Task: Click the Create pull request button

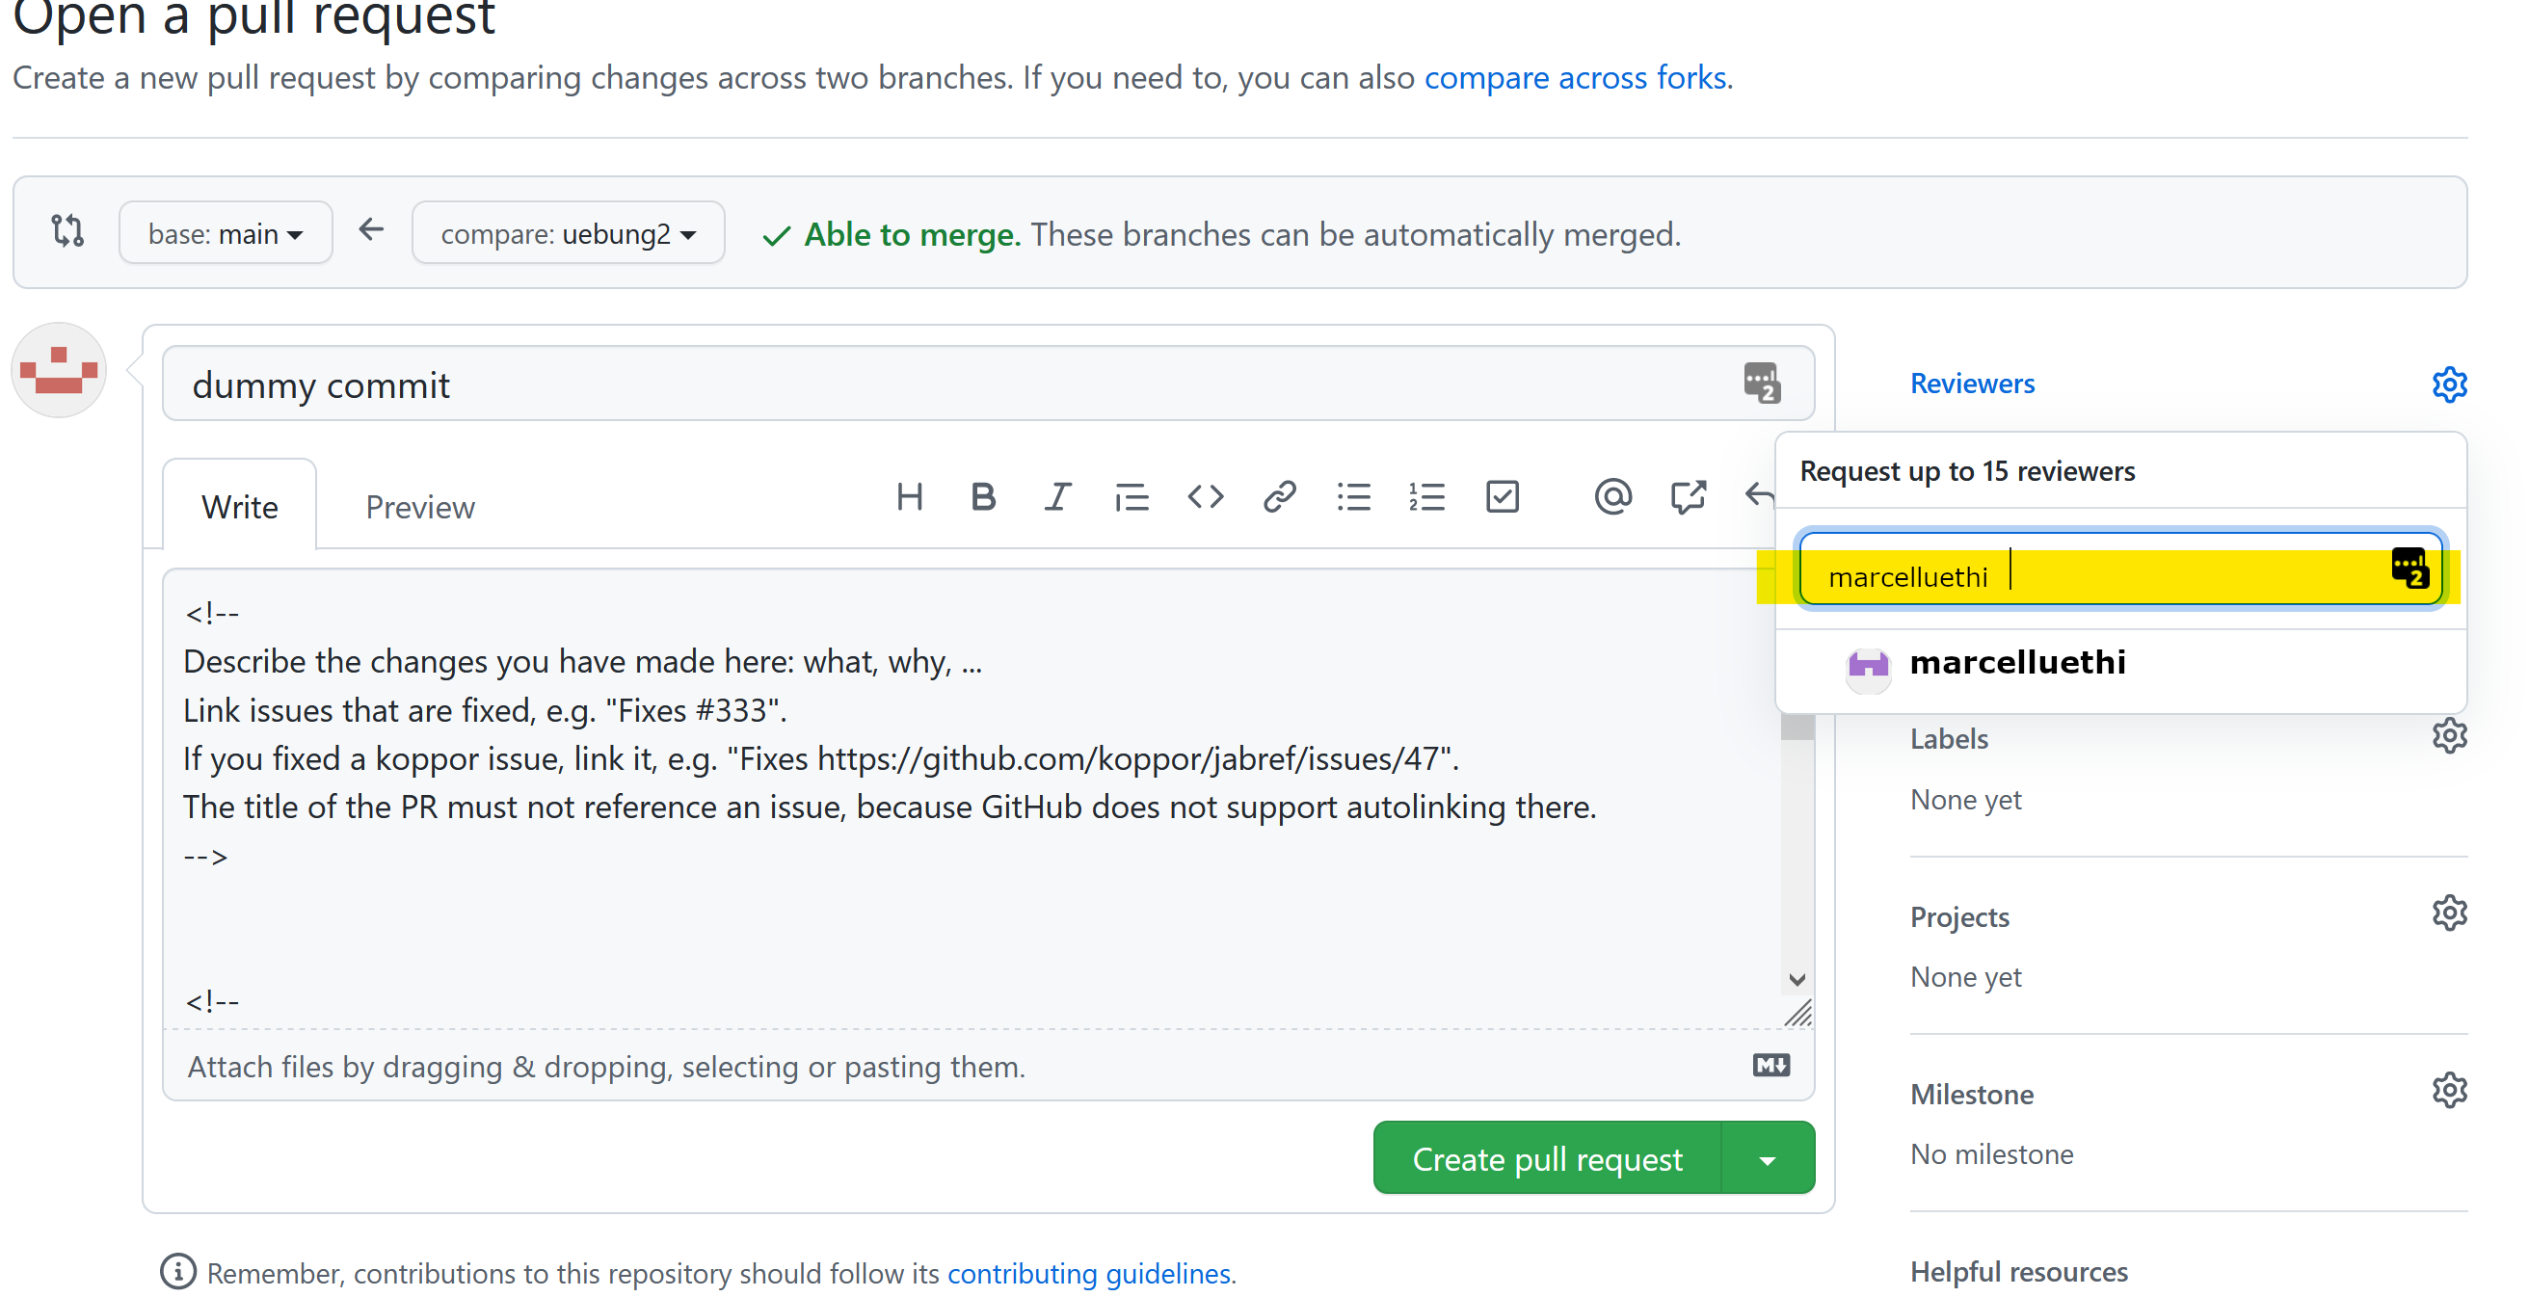Action: (x=1546, y=1158)
